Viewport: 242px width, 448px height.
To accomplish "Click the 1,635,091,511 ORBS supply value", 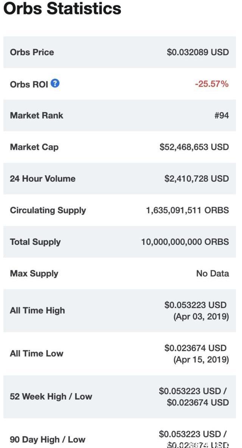I will (x=188, y=210).
